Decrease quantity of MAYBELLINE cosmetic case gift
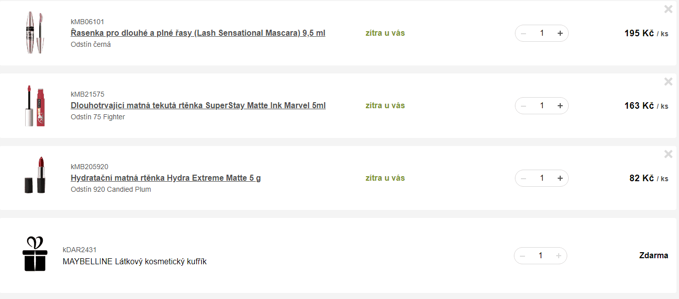679x299 pixels. click(522, 256)
